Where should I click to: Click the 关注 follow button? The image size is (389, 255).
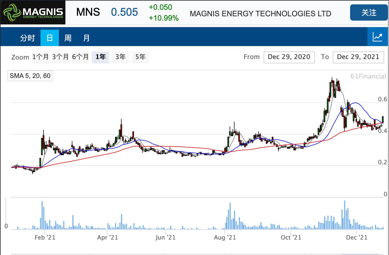click(369, 13)
